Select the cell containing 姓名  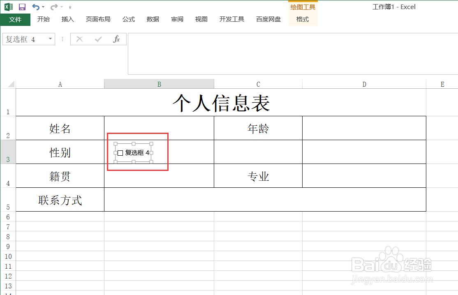[x=60, y=128]
